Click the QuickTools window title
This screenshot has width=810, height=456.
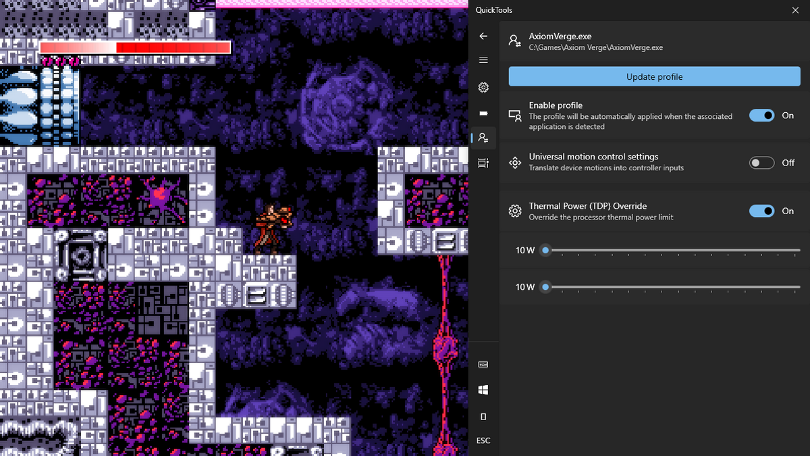tap(494, 10)
